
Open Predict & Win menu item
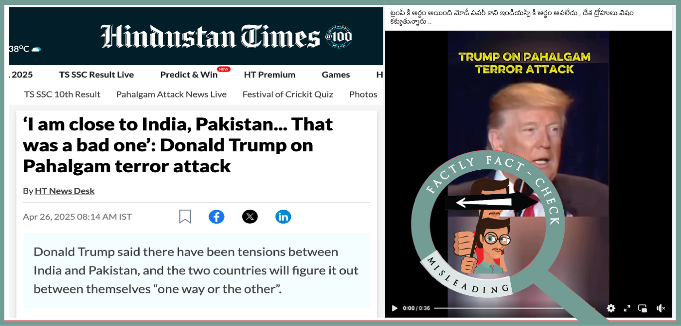tap(189, 74)
